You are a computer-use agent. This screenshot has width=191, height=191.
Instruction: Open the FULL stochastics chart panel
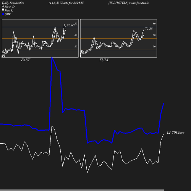pyautogui.click(x=118, y=38)
